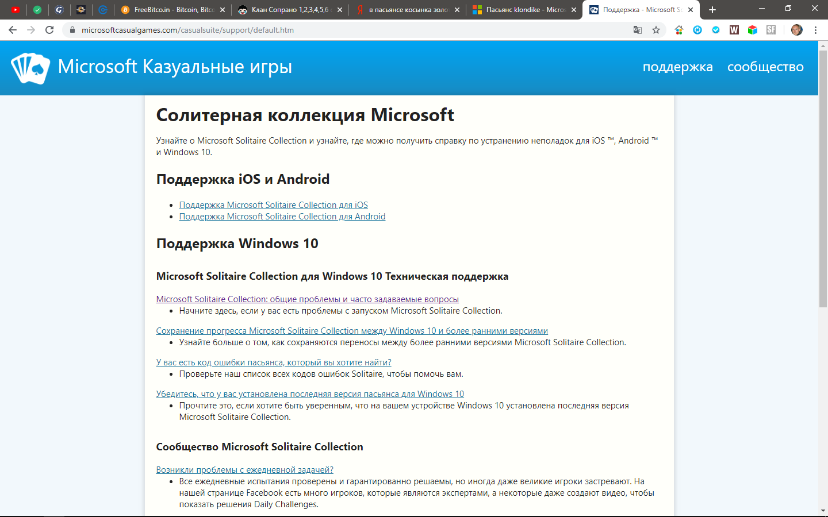
Task: Open the gray SF extension icon
Action: click(x=771, y=30)
